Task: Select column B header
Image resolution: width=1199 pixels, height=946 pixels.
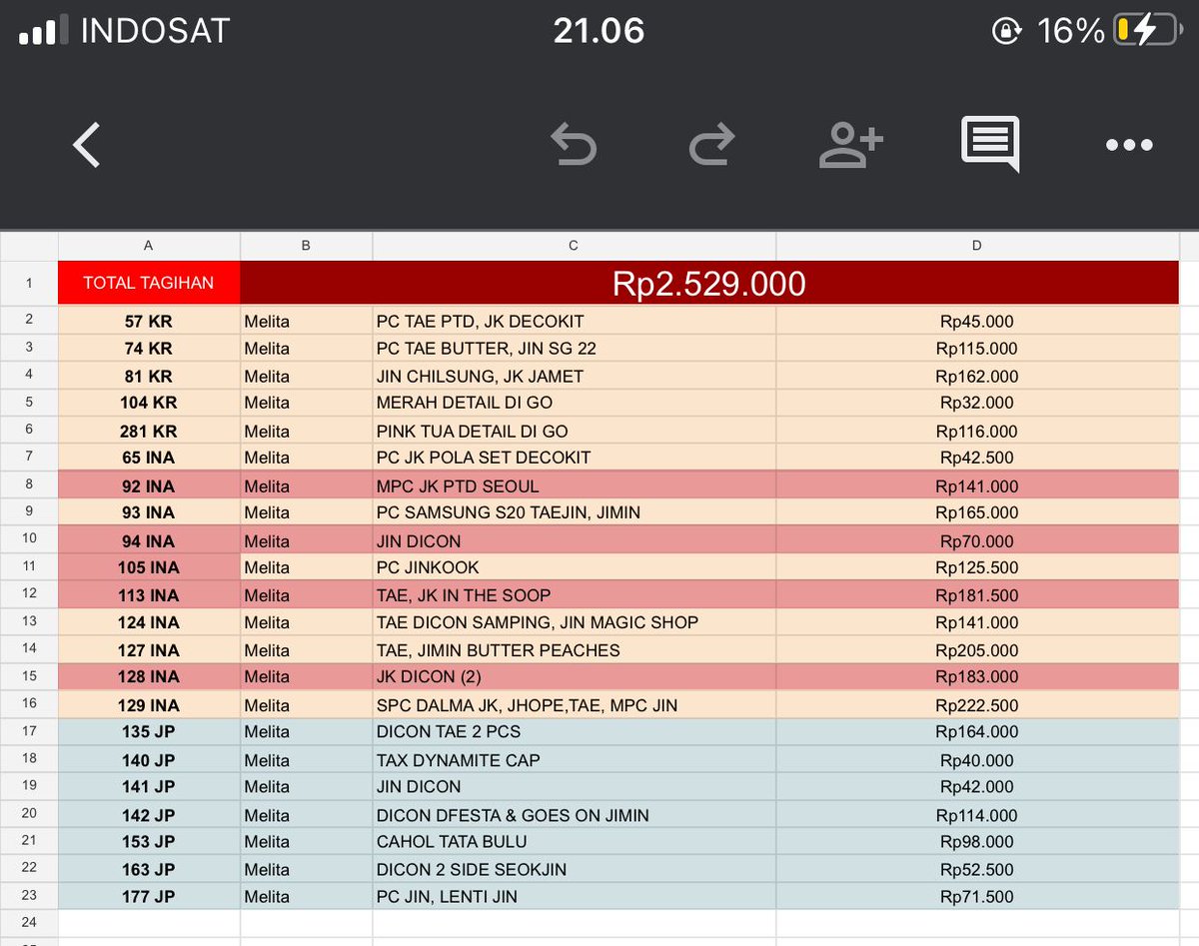Action: point(307,246)
